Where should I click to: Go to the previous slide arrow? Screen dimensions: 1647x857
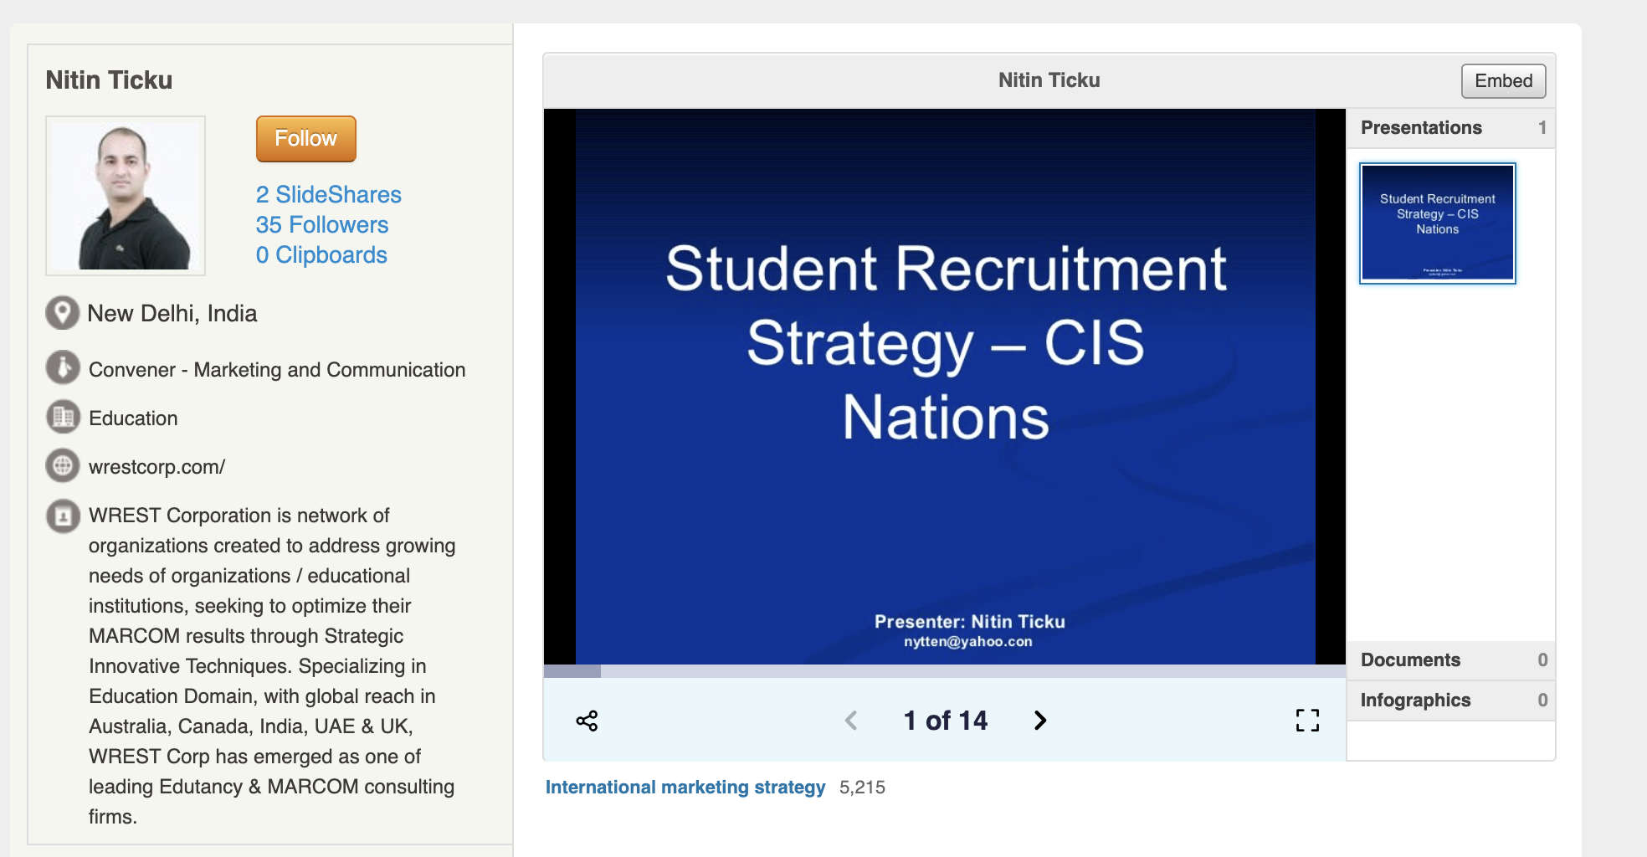coord(851,721)
